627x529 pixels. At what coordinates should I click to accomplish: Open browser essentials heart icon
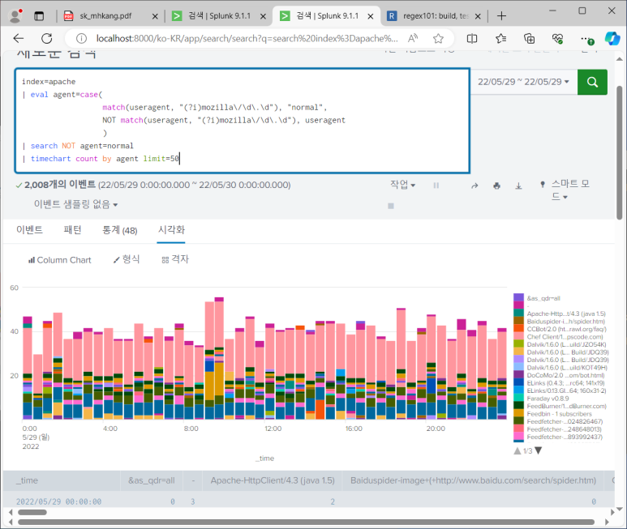[x=557, y=38]
